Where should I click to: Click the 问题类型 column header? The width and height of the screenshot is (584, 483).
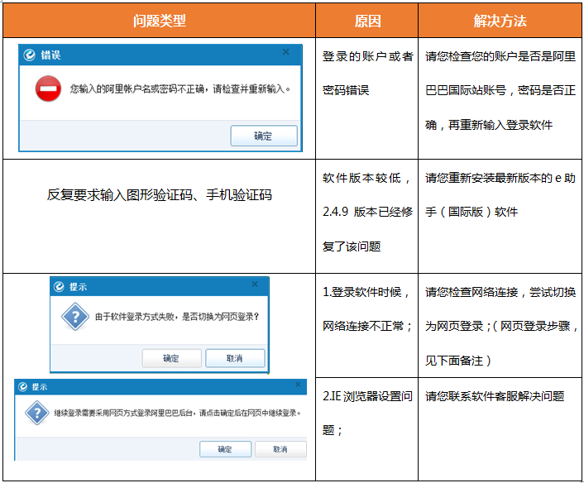tap(160, 21)
